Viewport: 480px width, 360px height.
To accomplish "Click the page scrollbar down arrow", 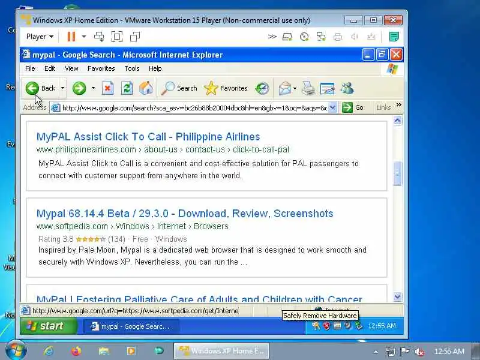I will 397,296.
